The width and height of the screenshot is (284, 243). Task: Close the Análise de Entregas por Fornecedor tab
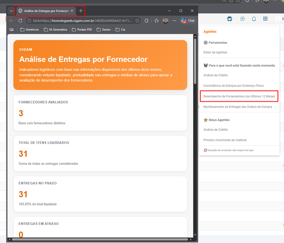[72, 11]
